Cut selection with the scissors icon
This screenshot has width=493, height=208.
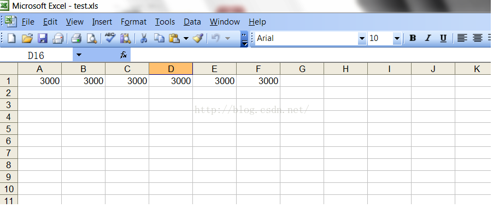pos(144,38)
